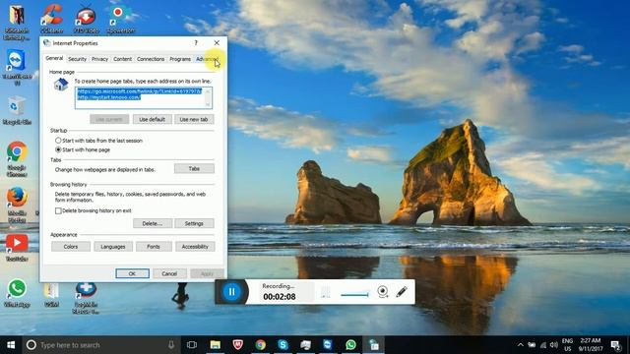Select Start with tabs from the last session
Viewport: 630px width, 354px height.
tap(58, 141)
